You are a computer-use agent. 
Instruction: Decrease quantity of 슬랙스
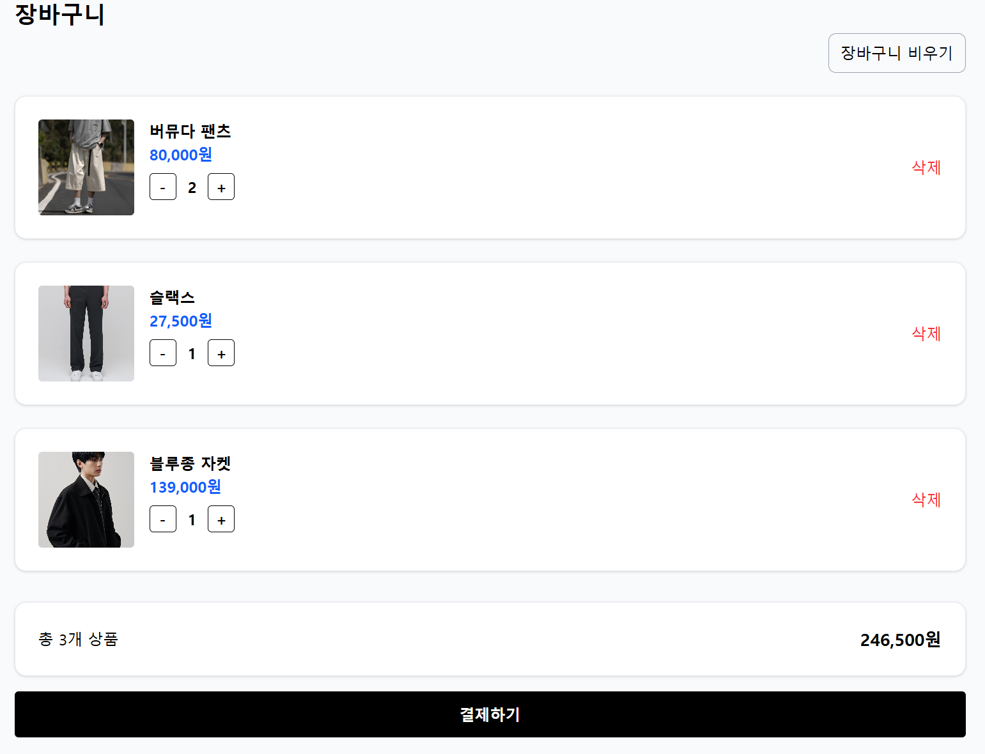pyautogui.click(x=163, y=353)
